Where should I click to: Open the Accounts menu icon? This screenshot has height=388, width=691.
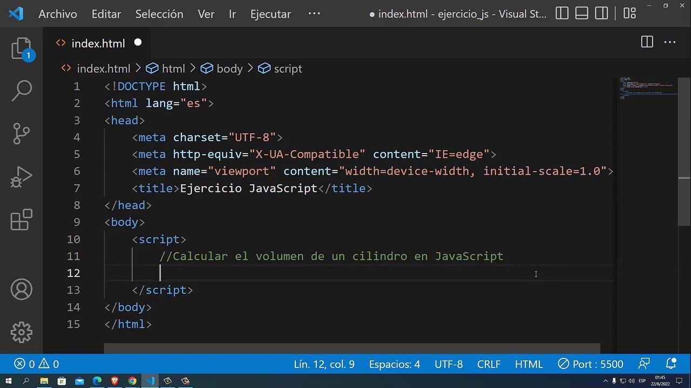(x=22, y=289)
